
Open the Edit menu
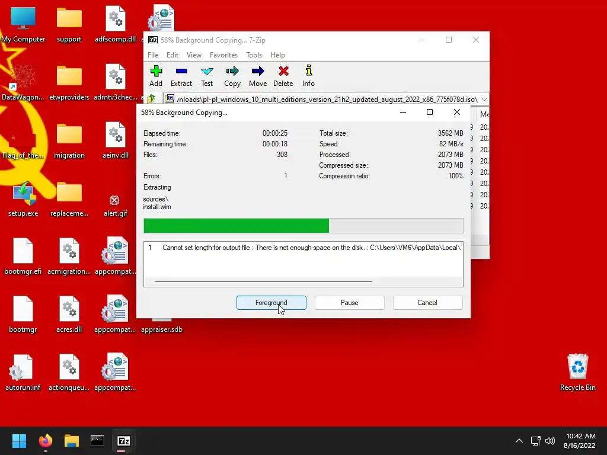point(172,55)
